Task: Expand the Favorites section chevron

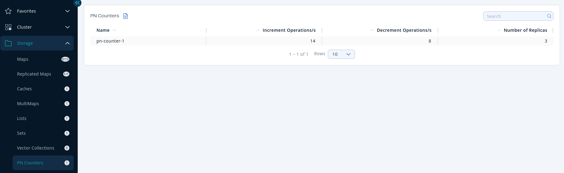Action: point(68,11)
